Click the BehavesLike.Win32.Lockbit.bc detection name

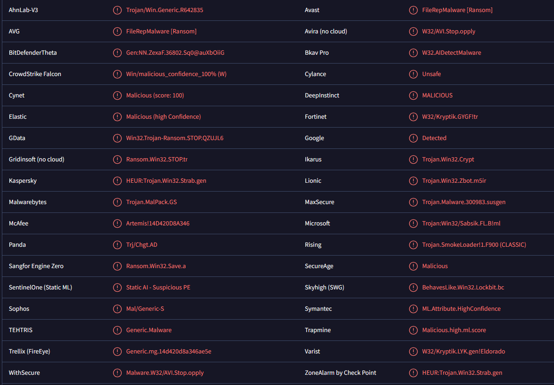pyautogui.click(x=463, y=287)
